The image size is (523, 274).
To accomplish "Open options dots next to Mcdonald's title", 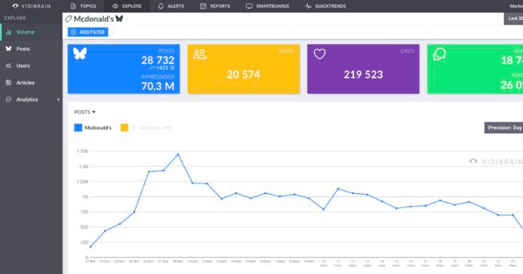I will tap(127, 20).
